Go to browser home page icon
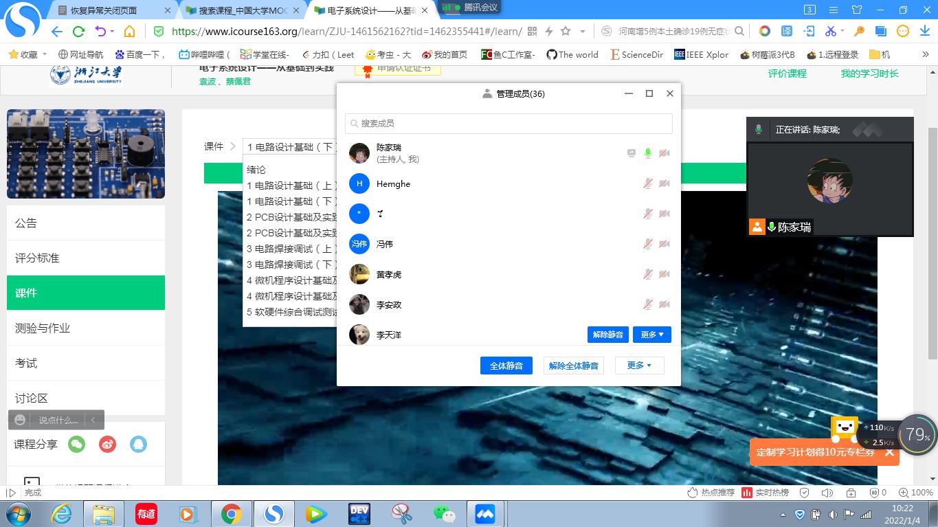 (129, 31)
